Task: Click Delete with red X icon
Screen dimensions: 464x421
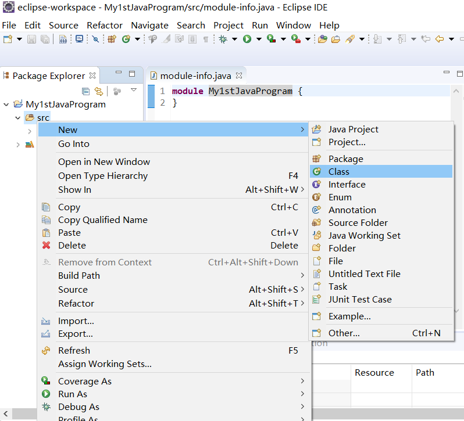Action: point(174,245)
